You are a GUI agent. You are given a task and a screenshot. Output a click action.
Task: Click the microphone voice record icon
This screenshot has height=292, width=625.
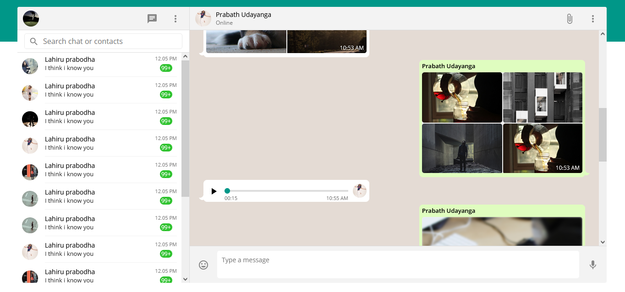593,265
